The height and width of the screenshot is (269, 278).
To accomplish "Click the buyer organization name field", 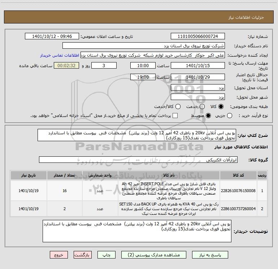I will 144,46.
